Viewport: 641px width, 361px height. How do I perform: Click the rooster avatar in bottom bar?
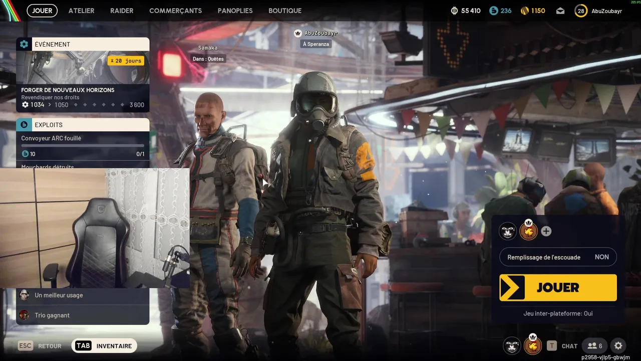532,345
